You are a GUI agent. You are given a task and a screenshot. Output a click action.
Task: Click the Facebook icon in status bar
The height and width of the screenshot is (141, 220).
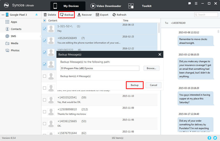[x=209, y=138]
